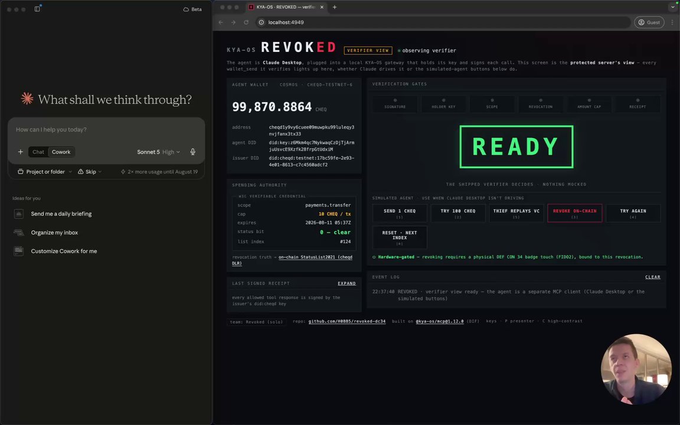The width and height of the screenshot is (680, 425).
Task: Click the RECEIPT verification gate
Action: pos(637,104)
